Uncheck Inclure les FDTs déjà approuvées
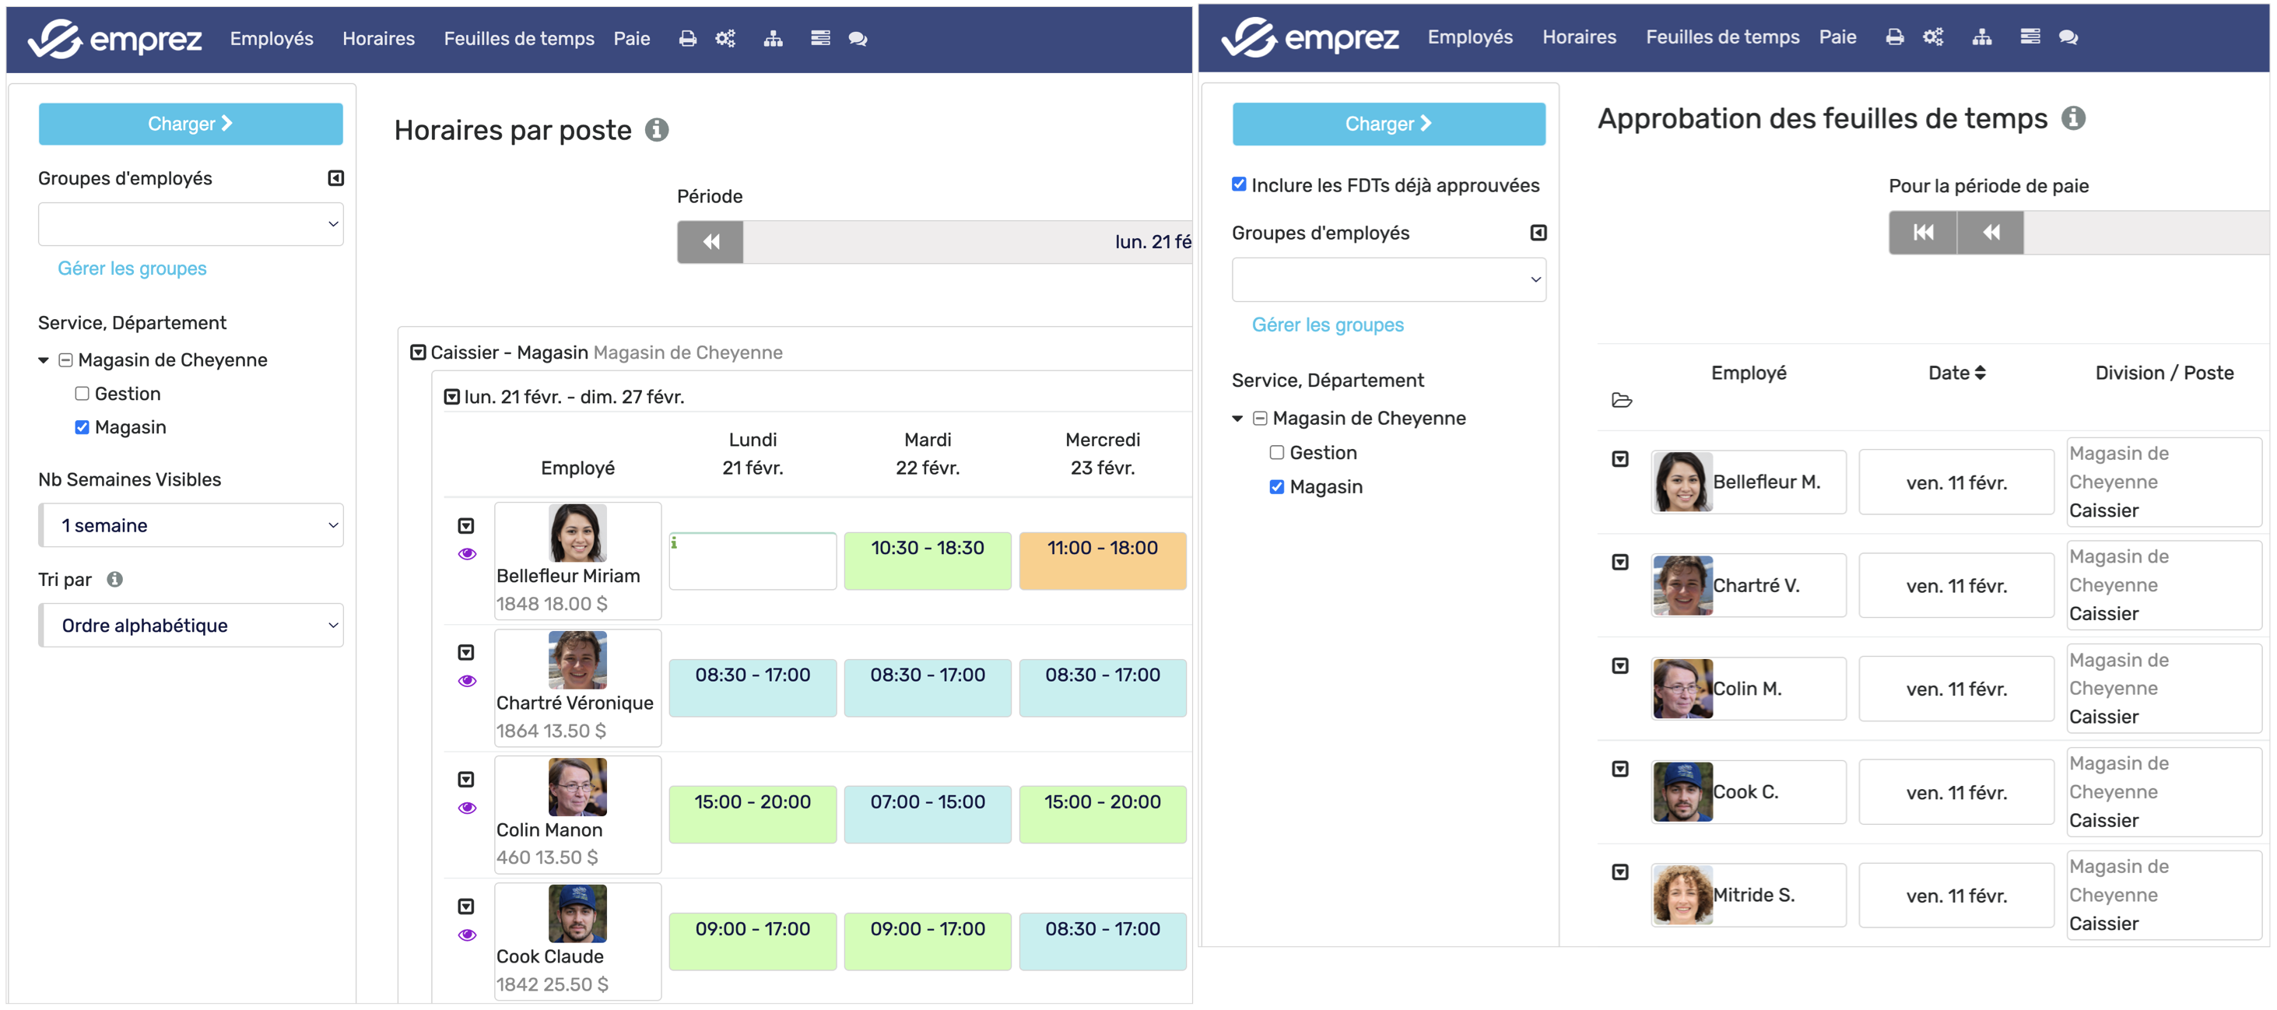Viewport: 2277px width, 1010px height. [1238, 184]
